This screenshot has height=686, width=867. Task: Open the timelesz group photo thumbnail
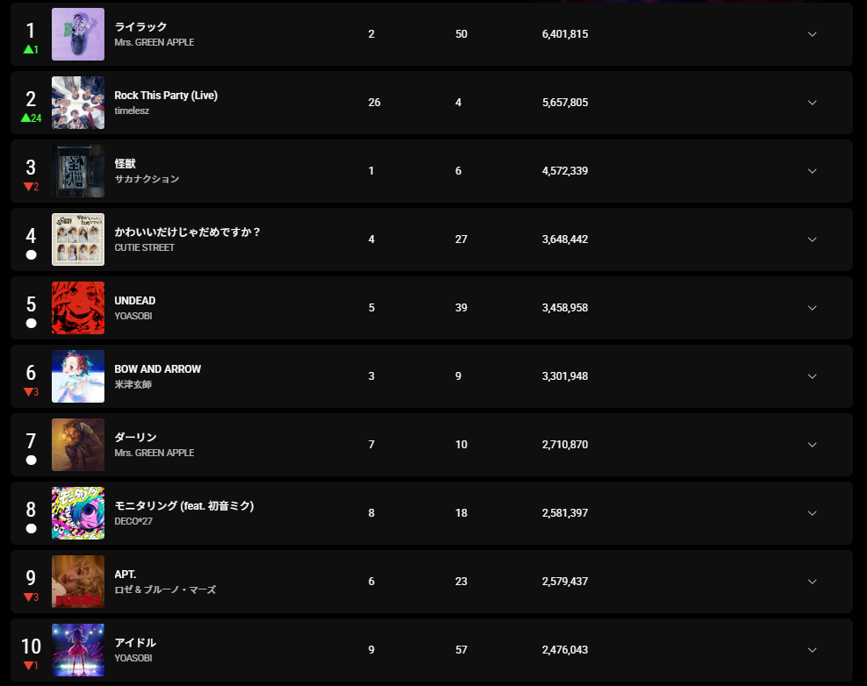click(78, 103)
